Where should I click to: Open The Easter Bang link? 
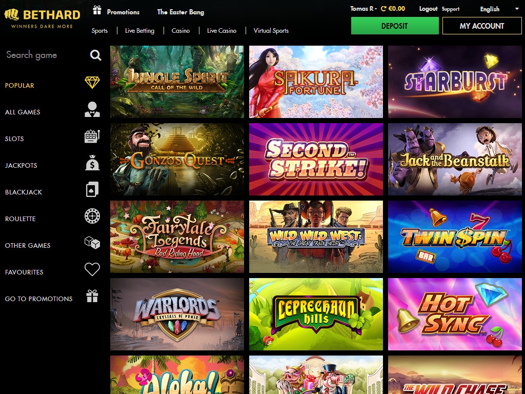[x=180, y=12]
